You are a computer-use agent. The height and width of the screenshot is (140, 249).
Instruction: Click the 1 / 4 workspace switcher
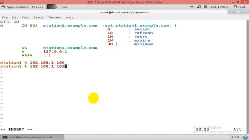click(x=235, y=137)
